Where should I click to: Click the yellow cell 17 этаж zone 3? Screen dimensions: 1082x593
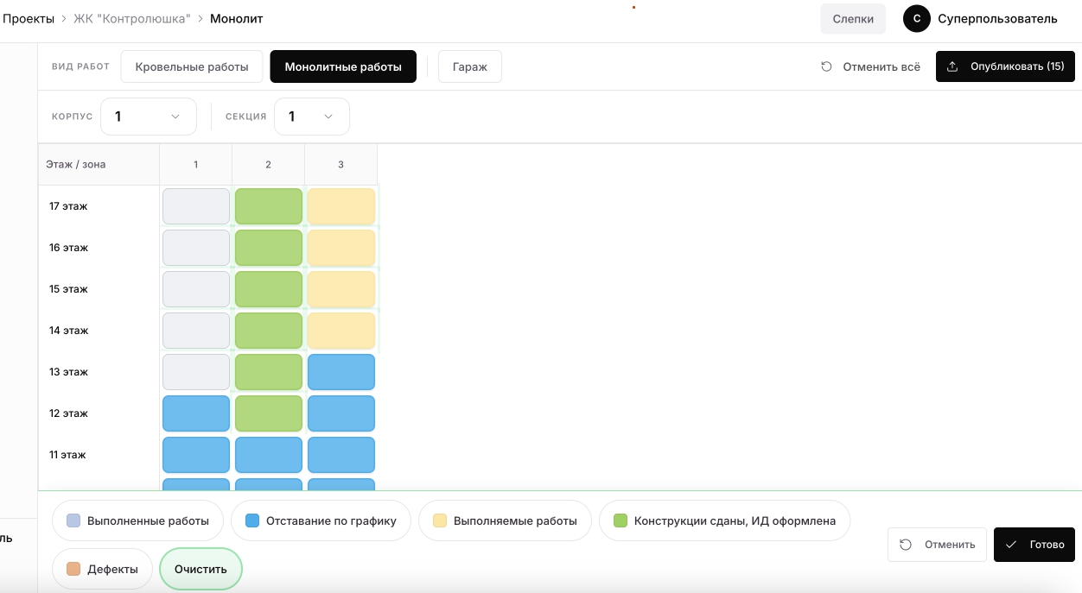pyautogui.click(x=341, y=206)
